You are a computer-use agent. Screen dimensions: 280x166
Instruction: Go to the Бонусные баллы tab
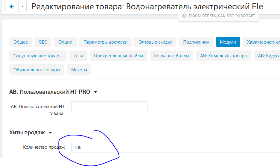(171, 56)
